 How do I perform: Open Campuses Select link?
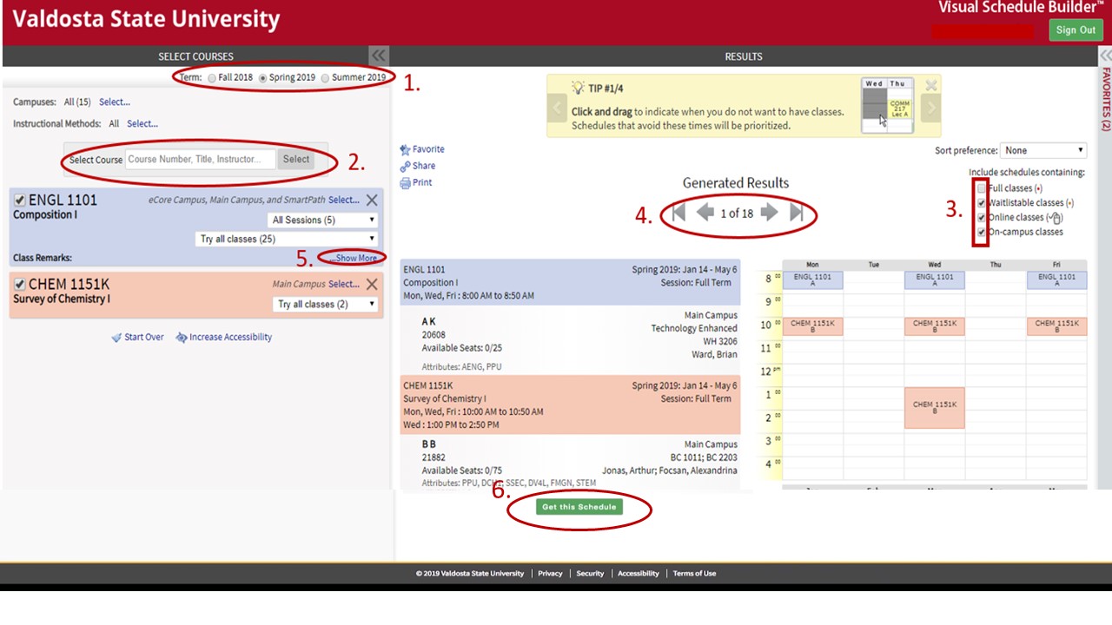coord(115,102)
